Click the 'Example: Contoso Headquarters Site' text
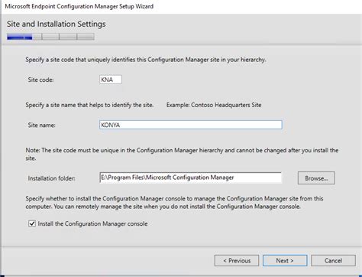Viewport: 362px width, 277px height. 214,105
